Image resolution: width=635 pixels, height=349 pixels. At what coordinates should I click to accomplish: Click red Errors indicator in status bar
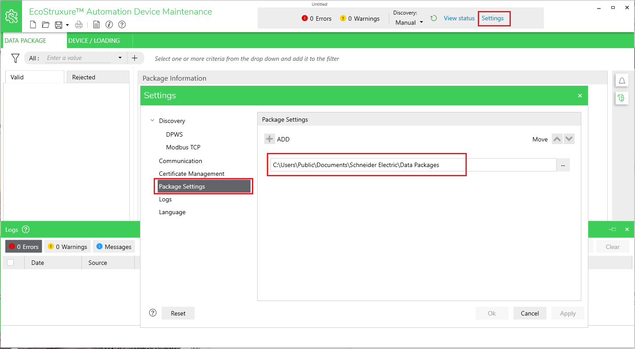click(x=317, y=19)
